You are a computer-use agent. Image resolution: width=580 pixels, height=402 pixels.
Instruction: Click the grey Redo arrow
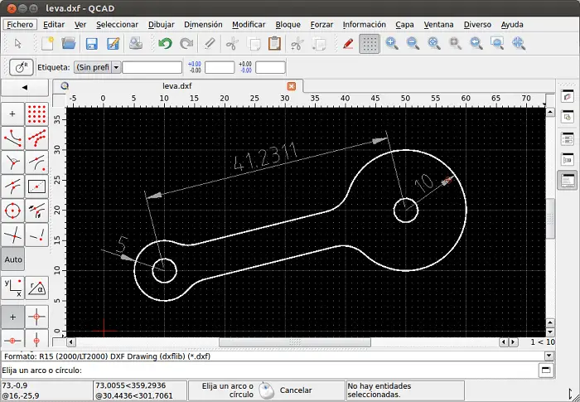[x=186, y=44]
